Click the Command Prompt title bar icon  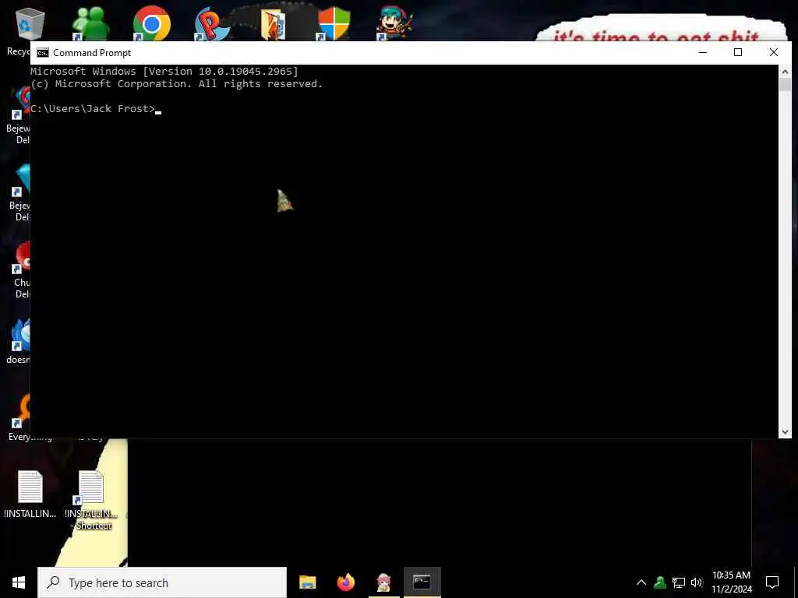[x=43, y=53]
